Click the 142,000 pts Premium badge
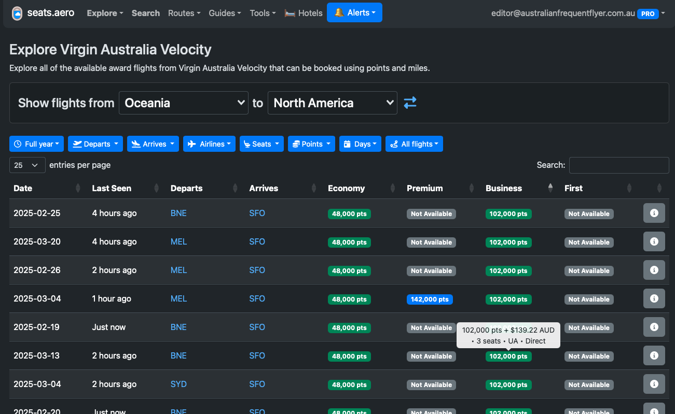The height and width of the screenshot is (414, 675). click(430, 299)
